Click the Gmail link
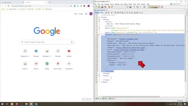The image size is (188, 106). 76,14
